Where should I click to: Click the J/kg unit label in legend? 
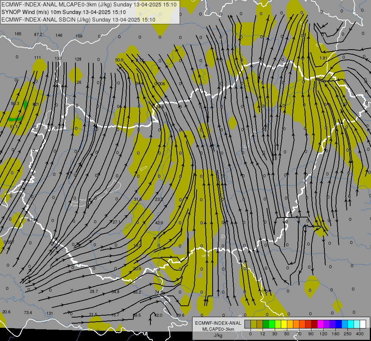click(218, 335)
